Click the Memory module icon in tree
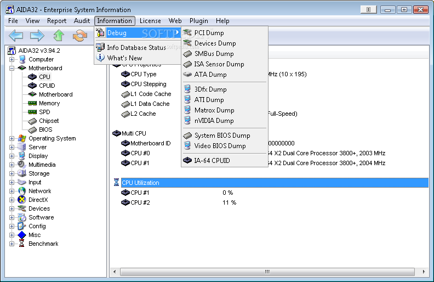Image resolution: width=434 pixels, height=282 pixels. point(32,103)
